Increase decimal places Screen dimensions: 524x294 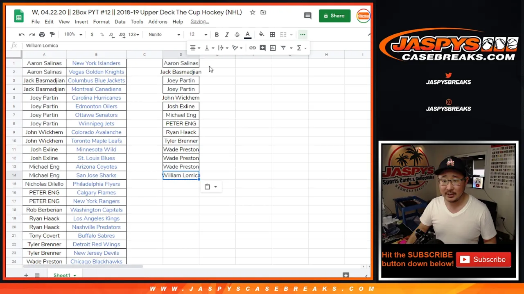tap(122, 34)
